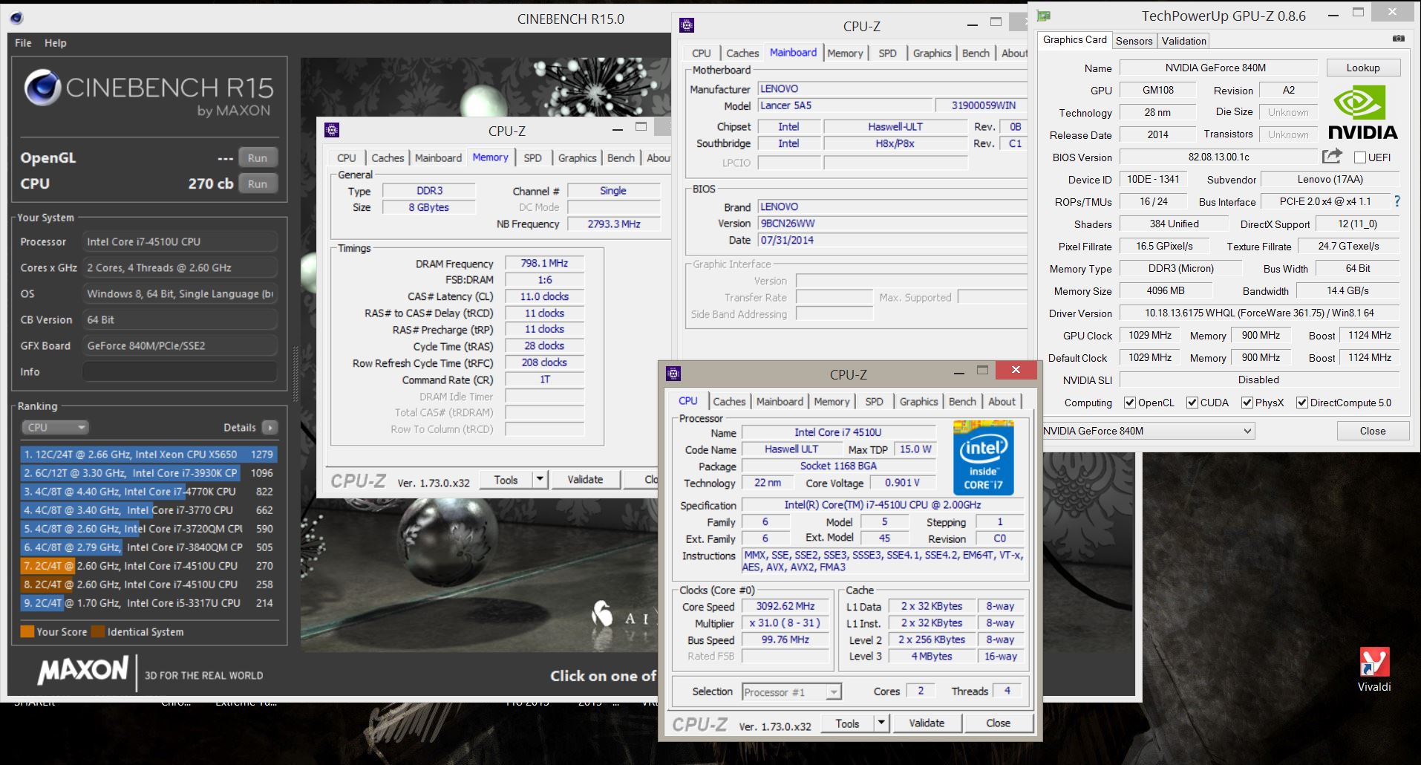Click the GPU-Z screenshot camera icon
This screenshot has width=1421, height=765.
[1398, 39]
